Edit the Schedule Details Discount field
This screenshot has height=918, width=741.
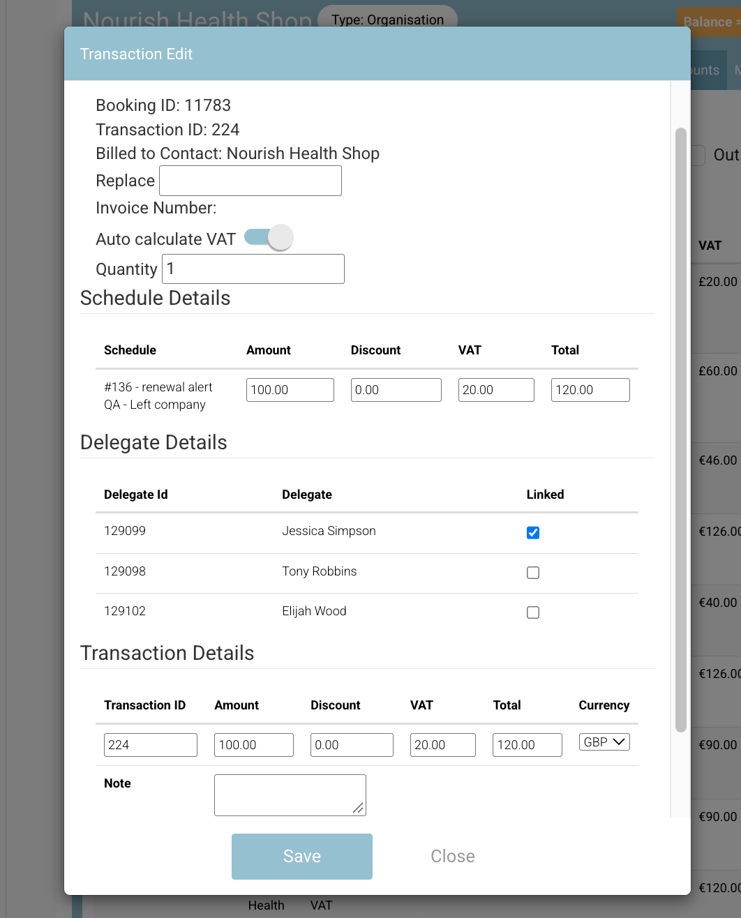pyautogui.click(x=396, y=390)
